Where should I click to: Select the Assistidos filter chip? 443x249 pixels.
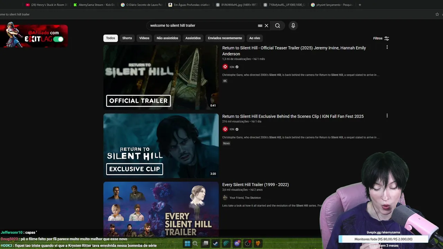(x=193, y=38)
